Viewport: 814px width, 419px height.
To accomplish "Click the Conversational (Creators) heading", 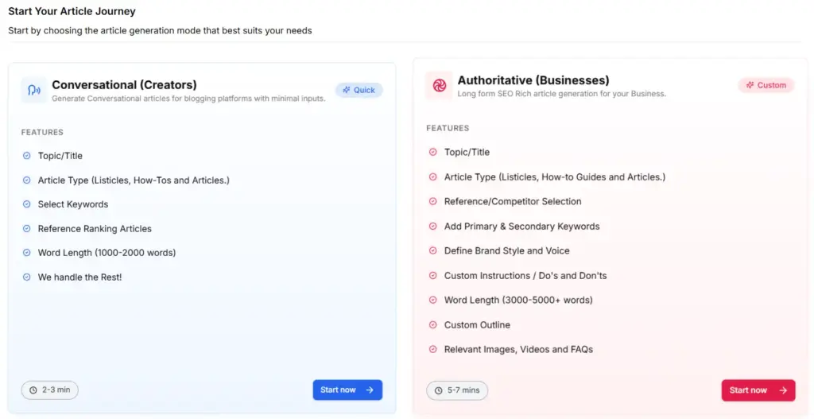I will 124,84.
